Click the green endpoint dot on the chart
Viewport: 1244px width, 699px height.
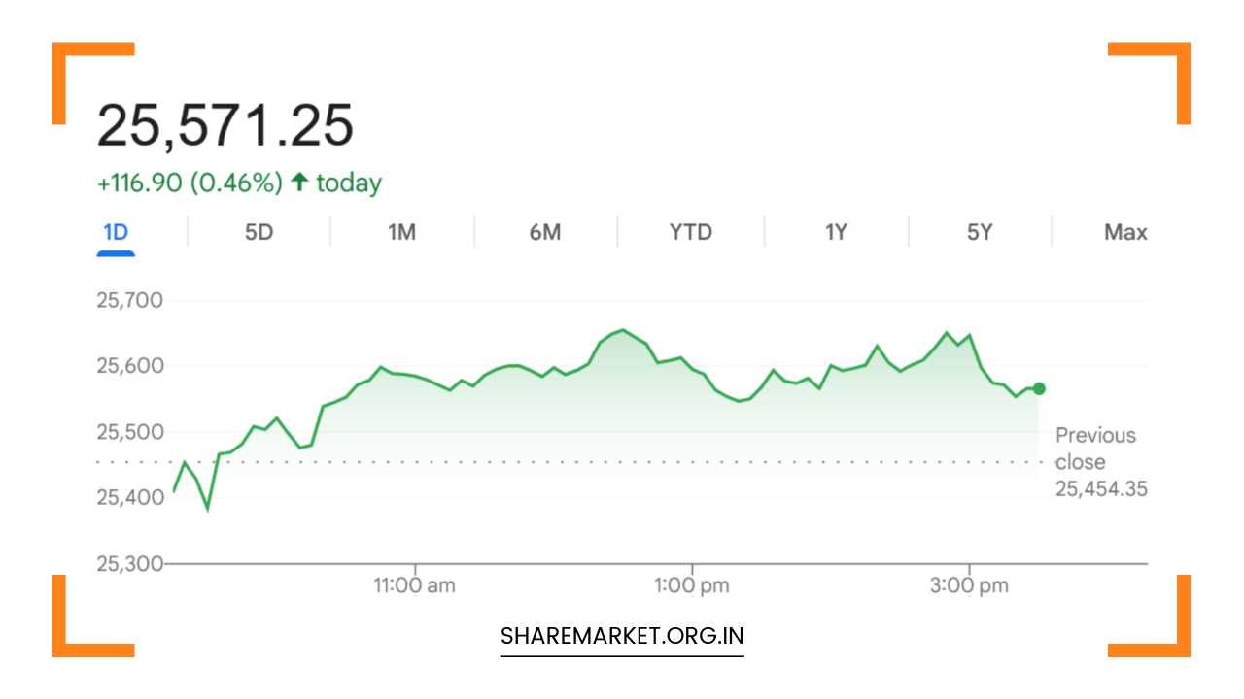click(1038, 388)
